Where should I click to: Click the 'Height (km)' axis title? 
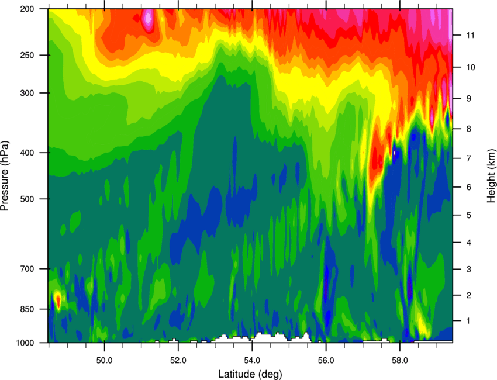(x=491, y=176)
